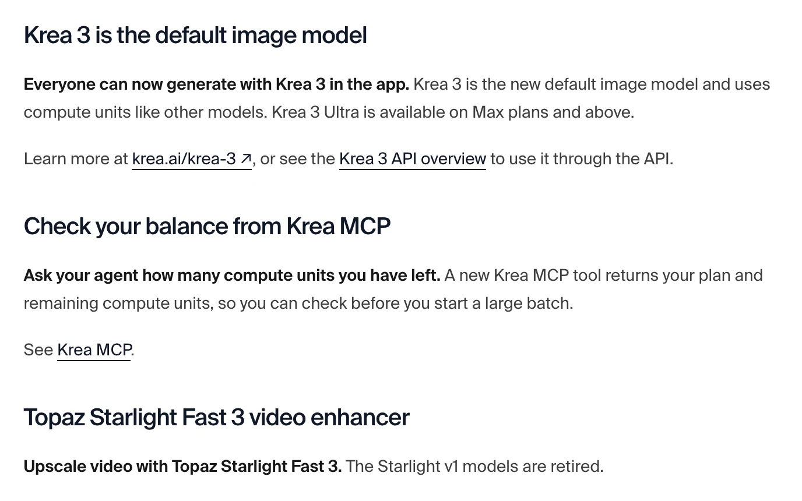
Task: Click the words "Learn more at"
Action: [76, 158]
